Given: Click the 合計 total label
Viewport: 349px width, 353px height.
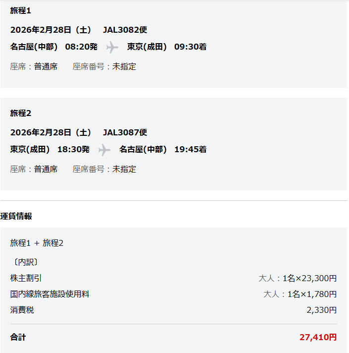Looking at the screenshot, I should (x=18, y=337).
